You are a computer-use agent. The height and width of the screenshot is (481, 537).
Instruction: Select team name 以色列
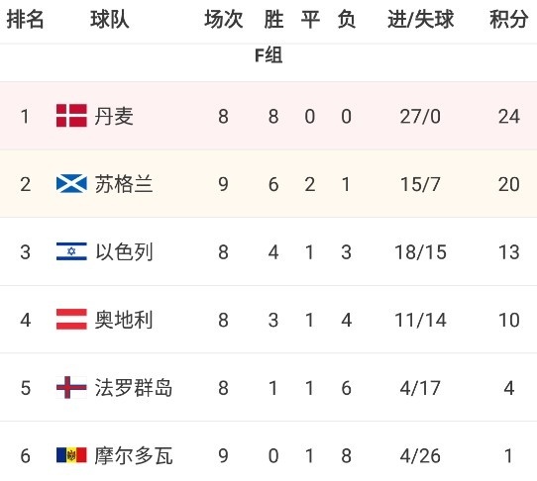pos(124,251)
